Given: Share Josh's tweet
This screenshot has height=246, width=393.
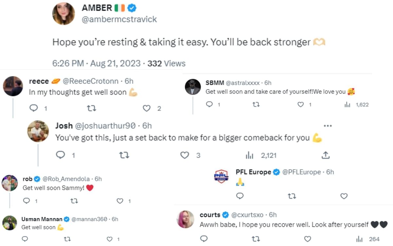Looking at the screenshot, I should (325, 155).
